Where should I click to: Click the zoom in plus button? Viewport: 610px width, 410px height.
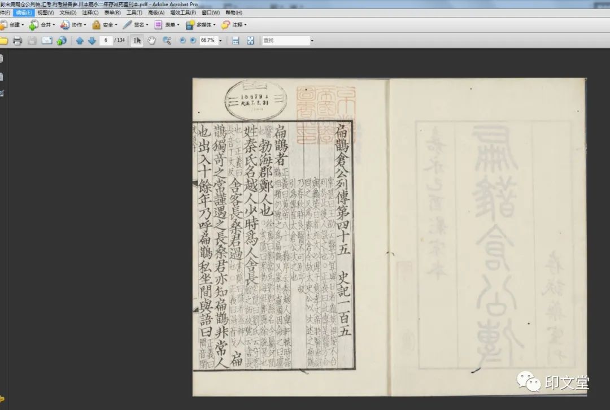click(193, 41)
